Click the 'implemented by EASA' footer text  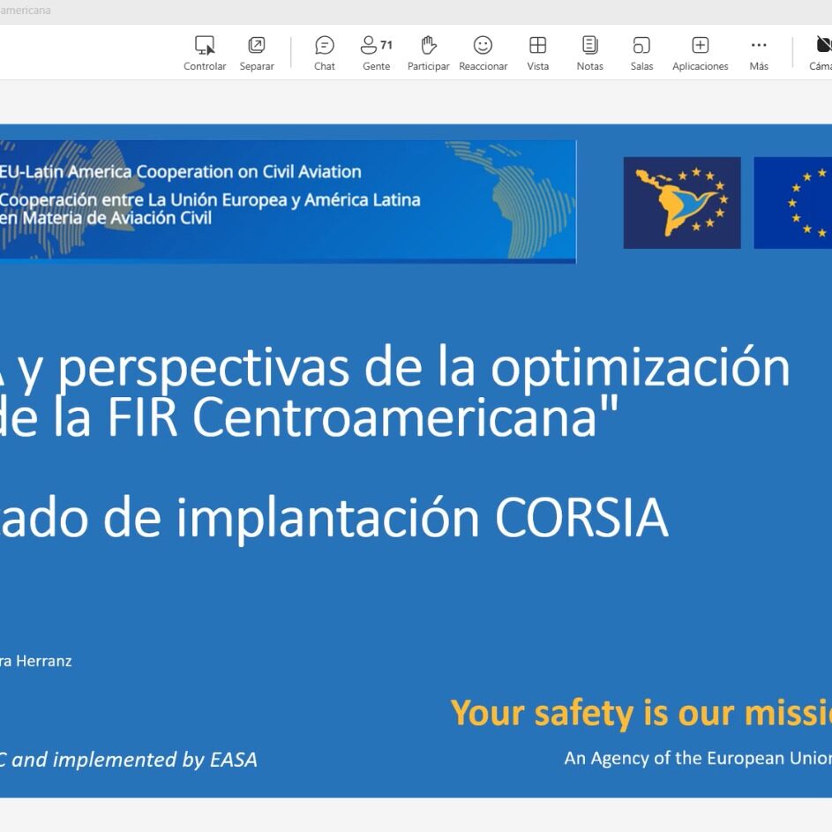click(132, 760)
